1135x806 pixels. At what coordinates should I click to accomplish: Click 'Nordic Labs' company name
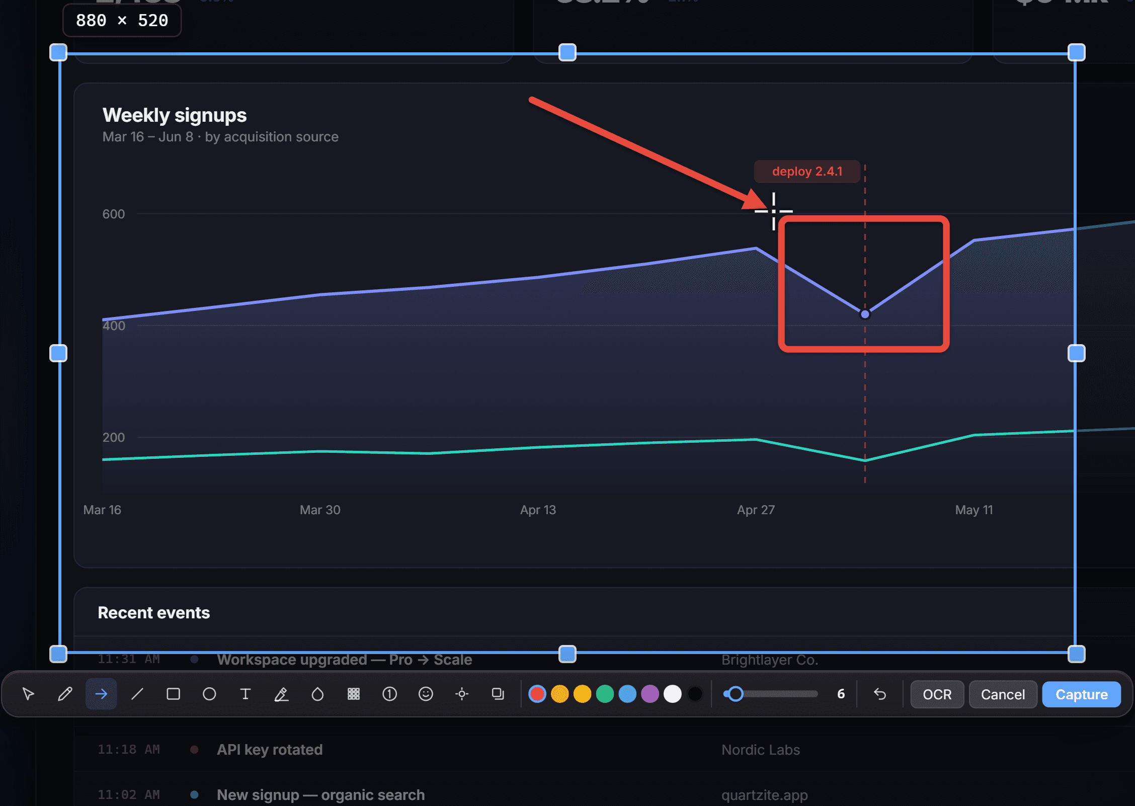[761, 750]
